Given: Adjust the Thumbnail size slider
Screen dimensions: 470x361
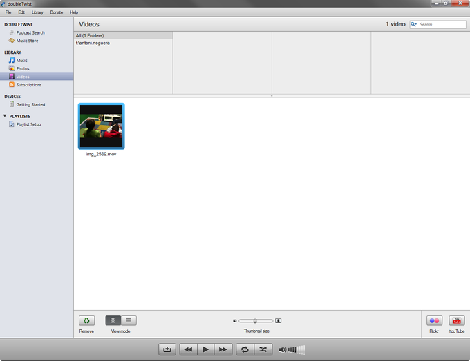Looking at the screenshot, I should click(255, 321).
